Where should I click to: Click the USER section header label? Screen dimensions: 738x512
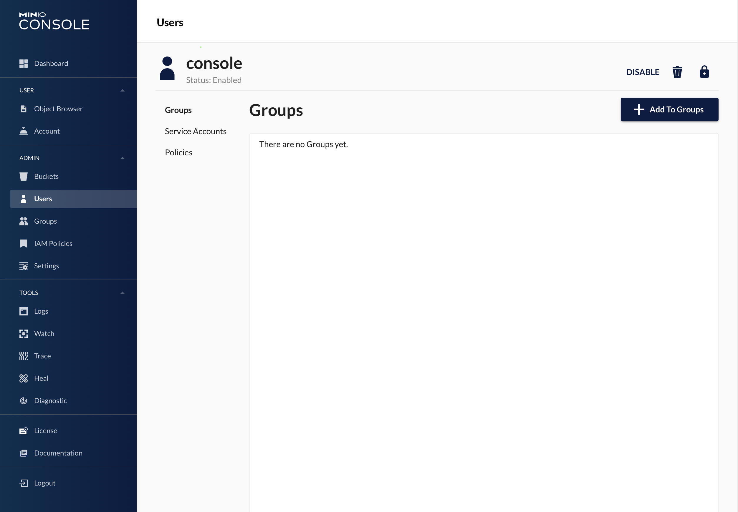point(26,90)
